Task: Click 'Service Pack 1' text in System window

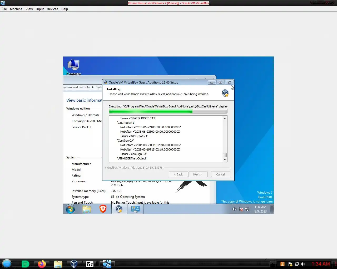Action: pyautogui.click(x=81, y=127)
